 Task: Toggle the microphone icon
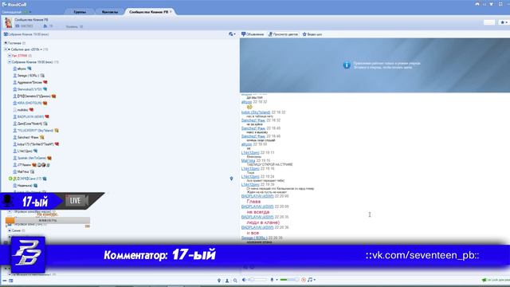[x=272, y=280]
